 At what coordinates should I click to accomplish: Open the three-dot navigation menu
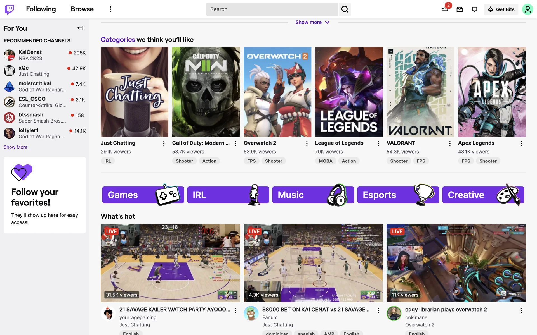[x=110, y=9]
